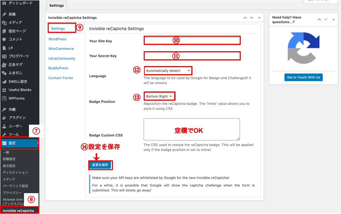Click the plug icon beside プラグイン
Viewport: 341px width, 214px height.
coord(4,118)
